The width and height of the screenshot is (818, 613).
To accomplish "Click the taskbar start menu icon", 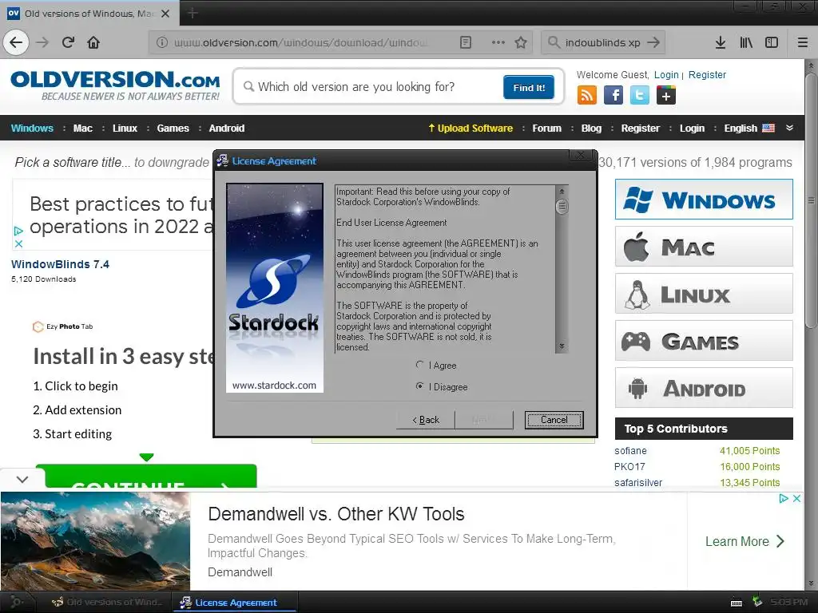I will [x=16, y=602].
